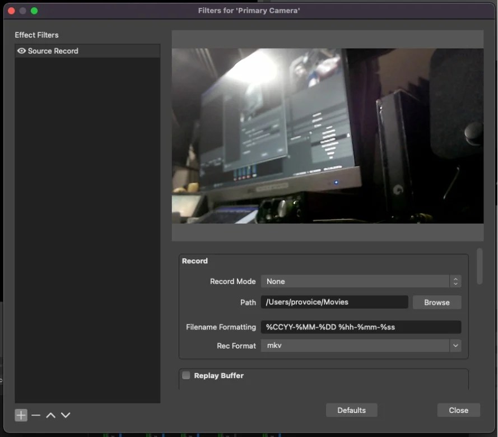The height and width of the screenshot is (437, 498).
Task: Open the Rec Format dropdown
Action: [x=361, y=346]
